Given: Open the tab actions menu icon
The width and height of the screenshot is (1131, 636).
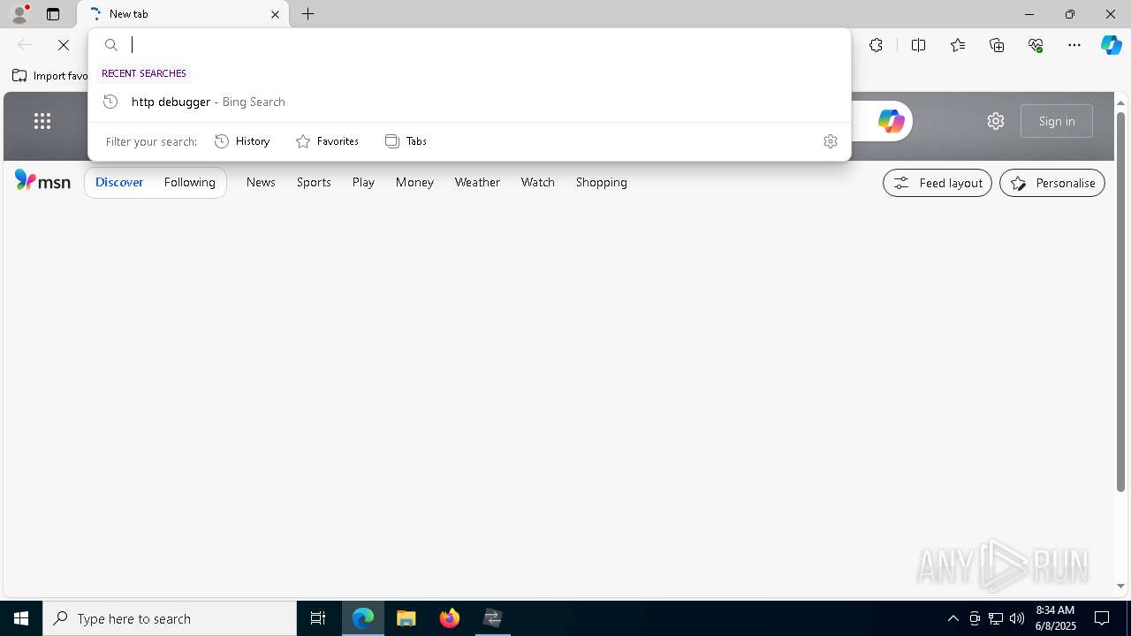Looking at the screenshot, I should coord(53,14).
